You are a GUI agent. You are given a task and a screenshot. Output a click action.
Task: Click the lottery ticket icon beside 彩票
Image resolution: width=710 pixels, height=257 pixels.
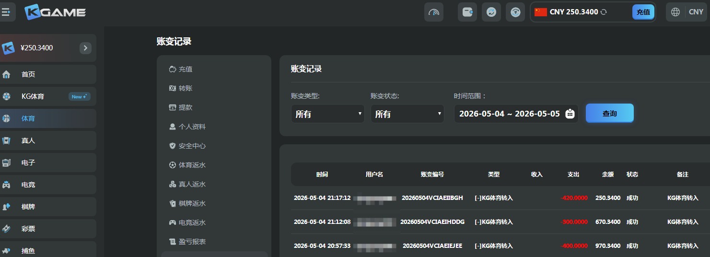(x=6, y=229)
